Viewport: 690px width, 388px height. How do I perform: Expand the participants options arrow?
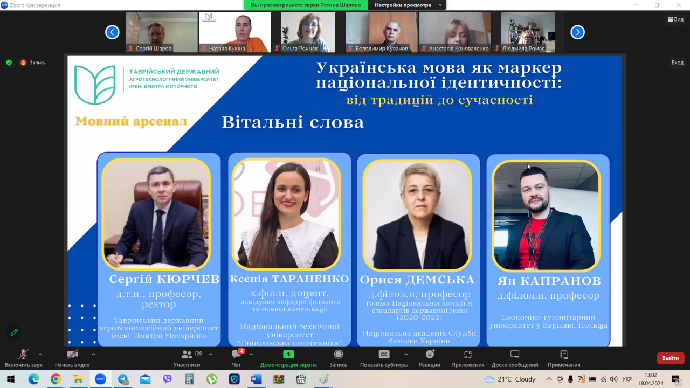point(210,355)
